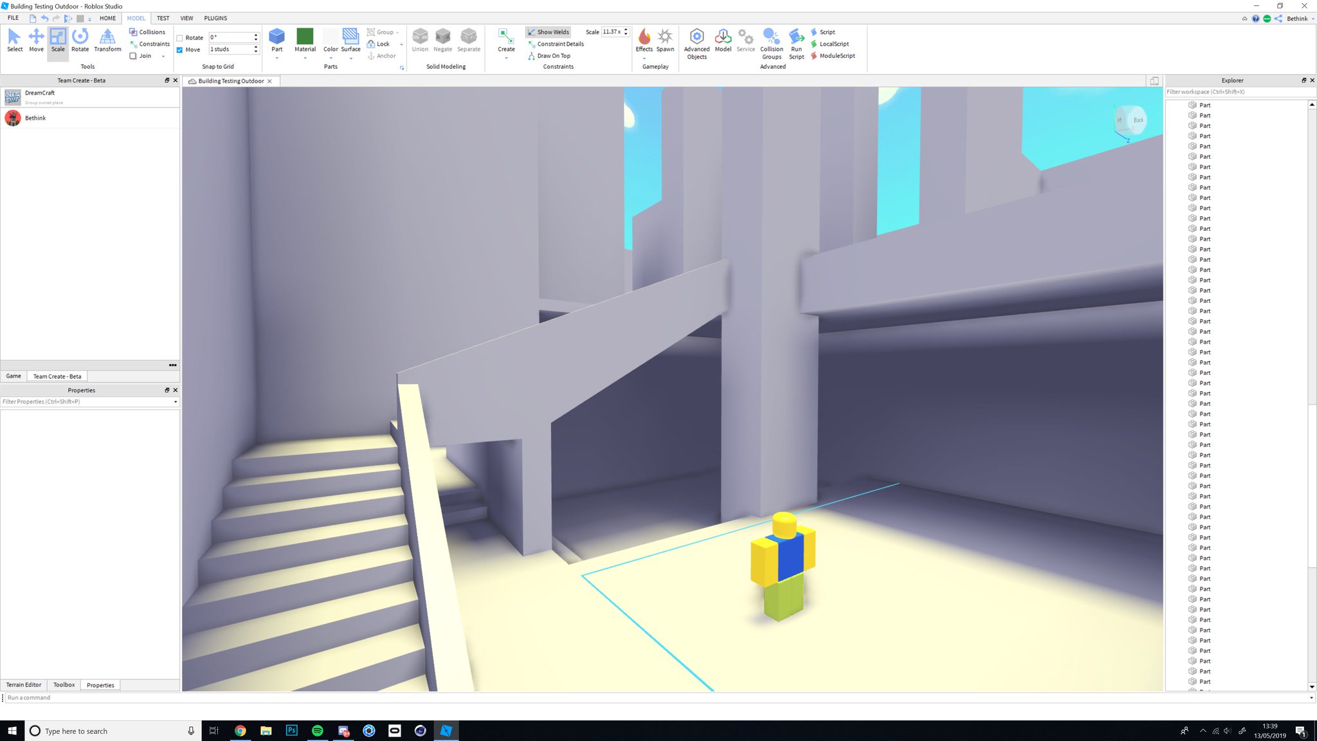Expand the Material dropdown arrow

tap(305, 59)
